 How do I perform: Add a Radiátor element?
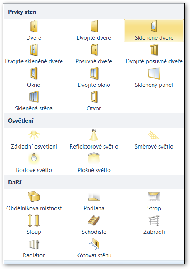(x=34, y=248)
